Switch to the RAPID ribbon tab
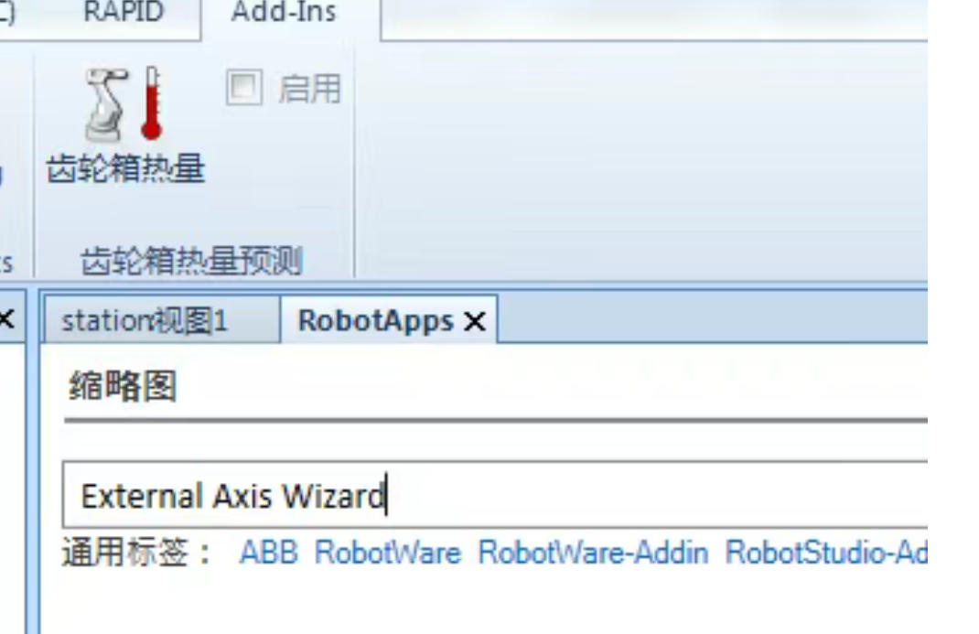The height and width of the screenshot is (634, 979). pyautogui.click(x=124, y=11)
